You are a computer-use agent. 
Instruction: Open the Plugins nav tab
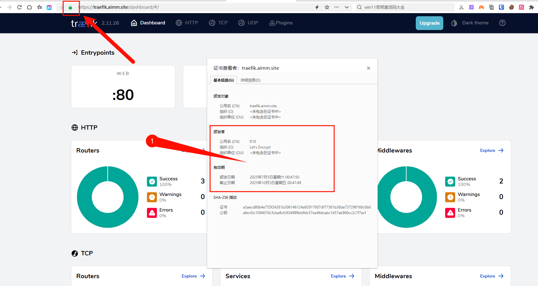[281, 23]
